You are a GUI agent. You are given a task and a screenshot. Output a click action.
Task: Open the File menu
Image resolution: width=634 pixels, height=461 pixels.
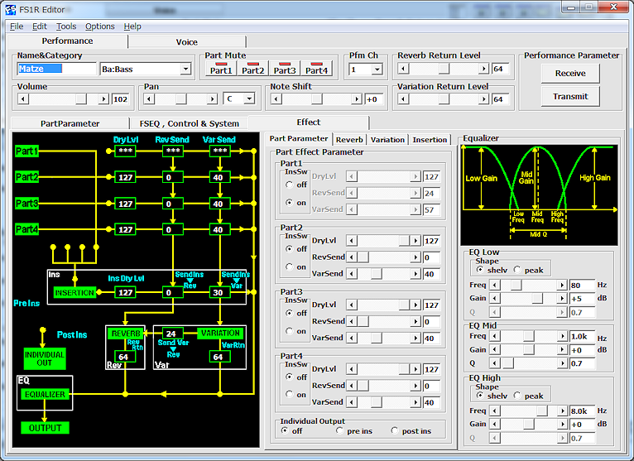(x=17, y=26)
